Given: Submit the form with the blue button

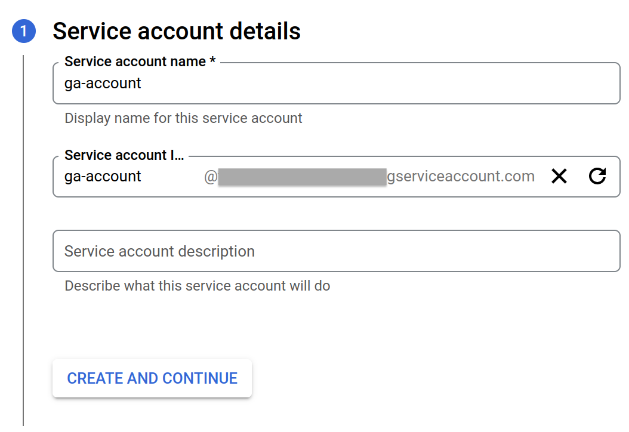Looking at the screenshot, I should (152, 378).
